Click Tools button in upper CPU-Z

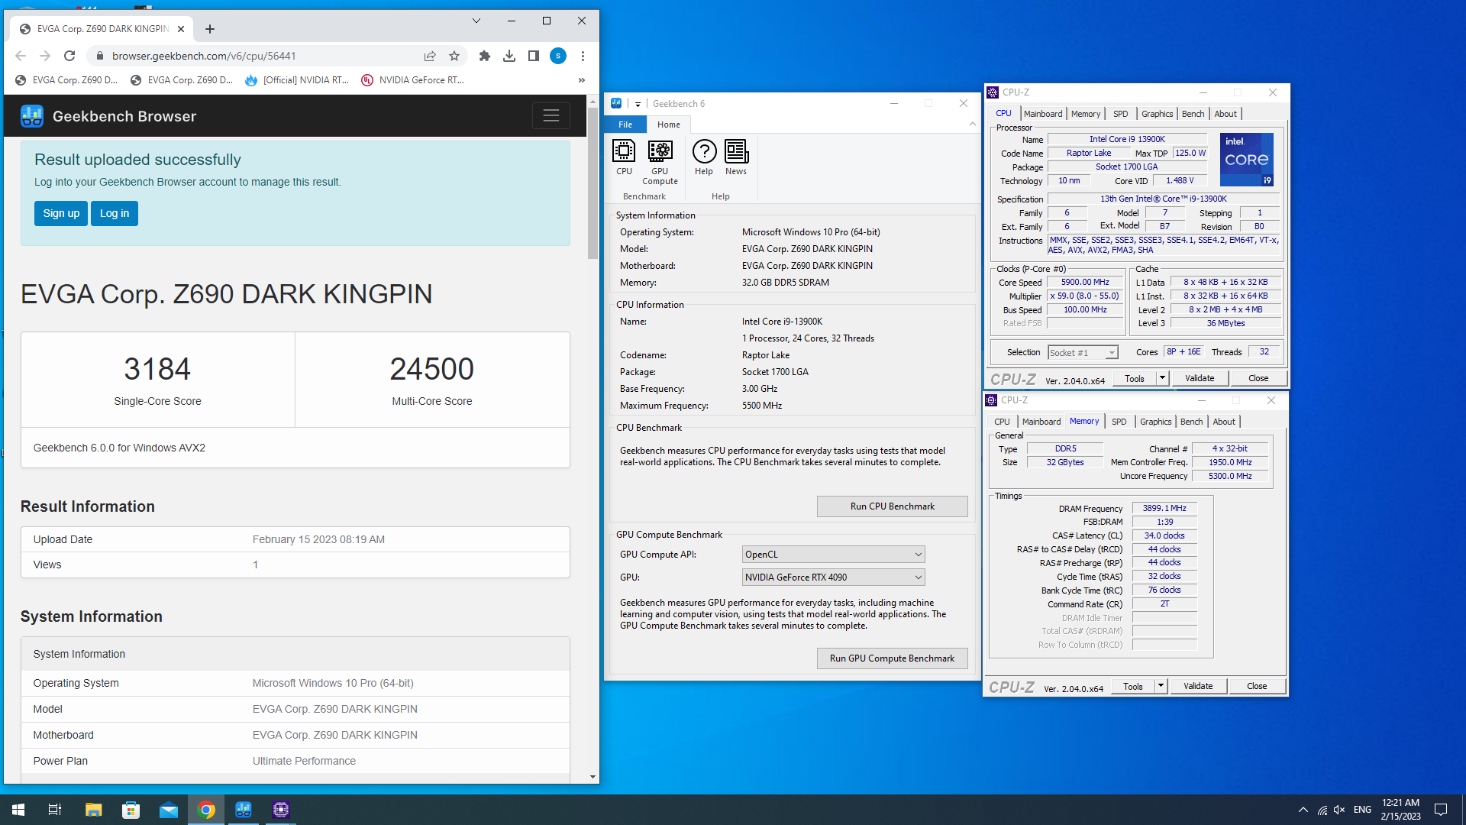coord(1135,378)
